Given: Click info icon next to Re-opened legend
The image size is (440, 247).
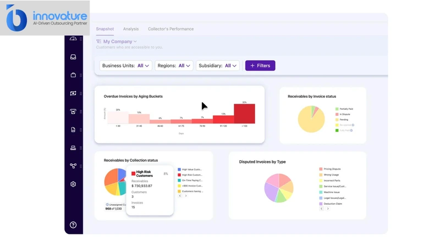Looking at the screenshot, I should tap(353, 125).
